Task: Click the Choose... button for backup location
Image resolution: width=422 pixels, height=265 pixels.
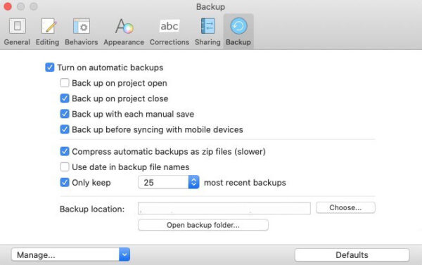Action: (345, 207)
